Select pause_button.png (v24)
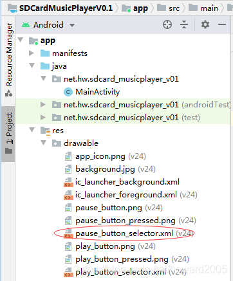The height and width of the screenshot is (281, 233). tap(119, 208)
